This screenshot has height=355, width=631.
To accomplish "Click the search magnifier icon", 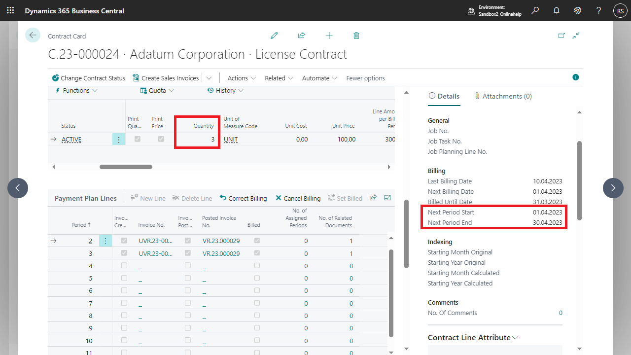I will pos(535,10).
